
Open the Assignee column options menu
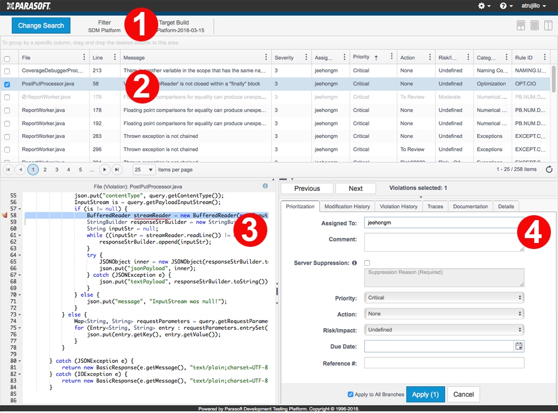[344, 57]
